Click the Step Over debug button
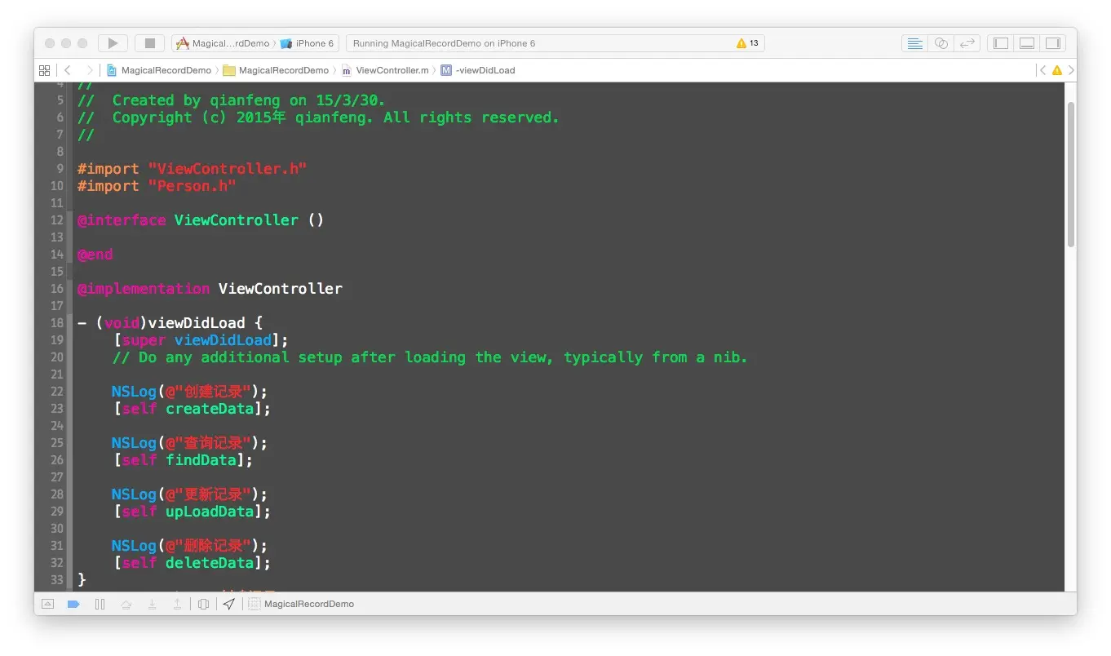The width and height of the screenshot is (1111, 656). pyautogui.click(x=126, y=604)
